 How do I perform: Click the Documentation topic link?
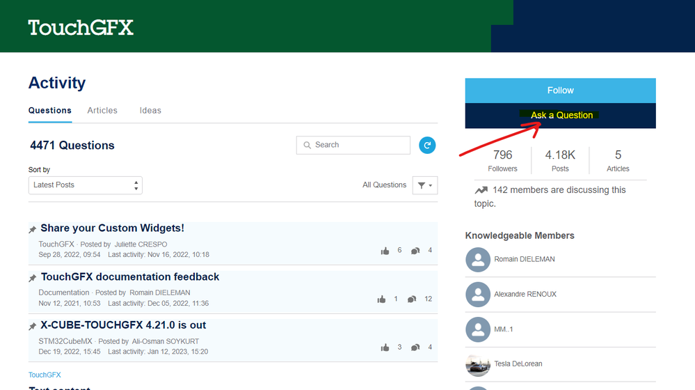pos(64,292)
